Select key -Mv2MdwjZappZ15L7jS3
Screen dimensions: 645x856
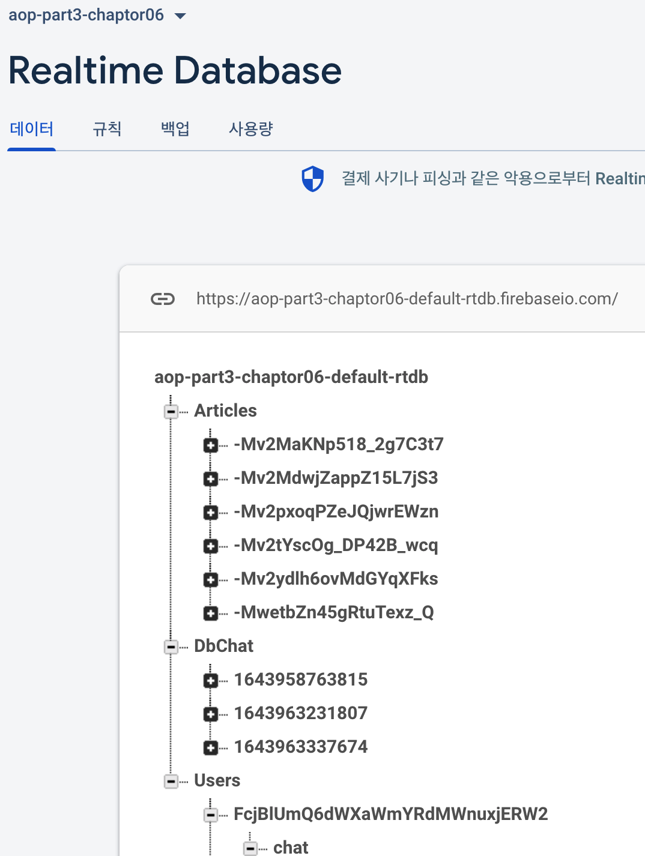pyautogui.click(x=336, y=478)
